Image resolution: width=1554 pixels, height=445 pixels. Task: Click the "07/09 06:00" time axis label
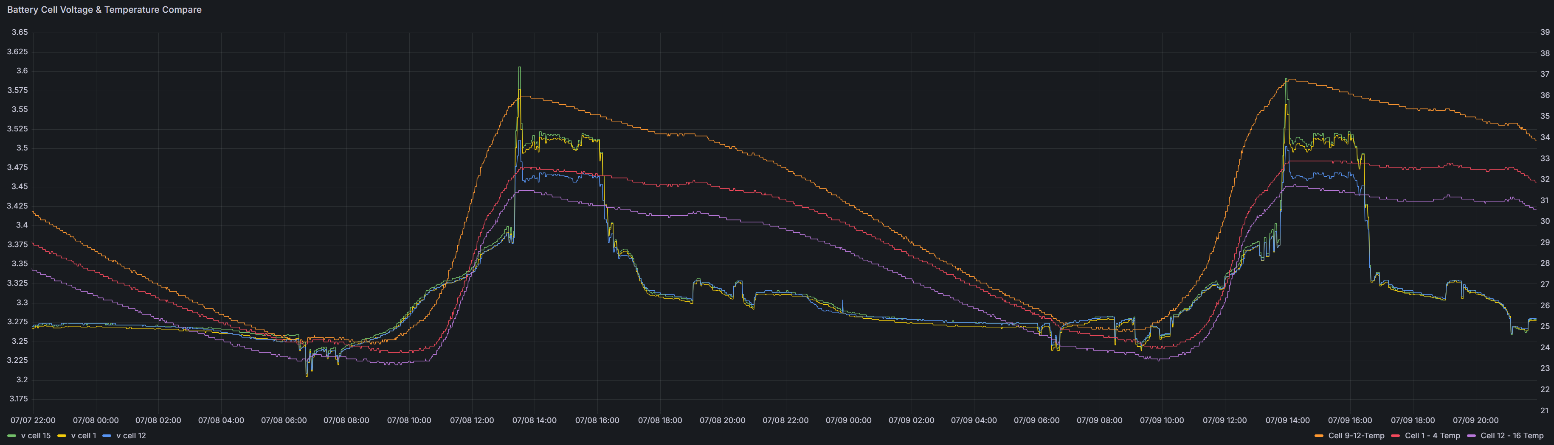coord(1036,420)
